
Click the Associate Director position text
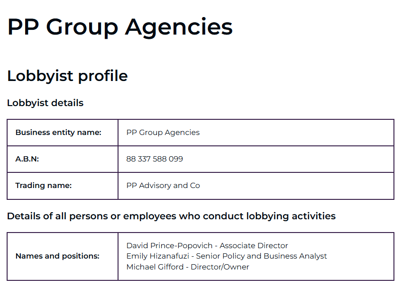point(254,246)
